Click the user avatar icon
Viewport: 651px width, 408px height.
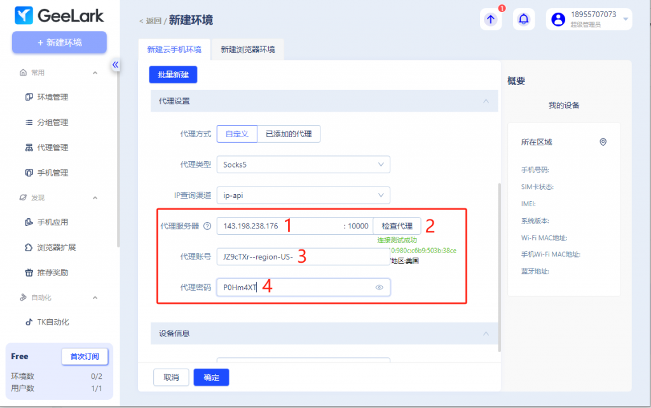558,19
